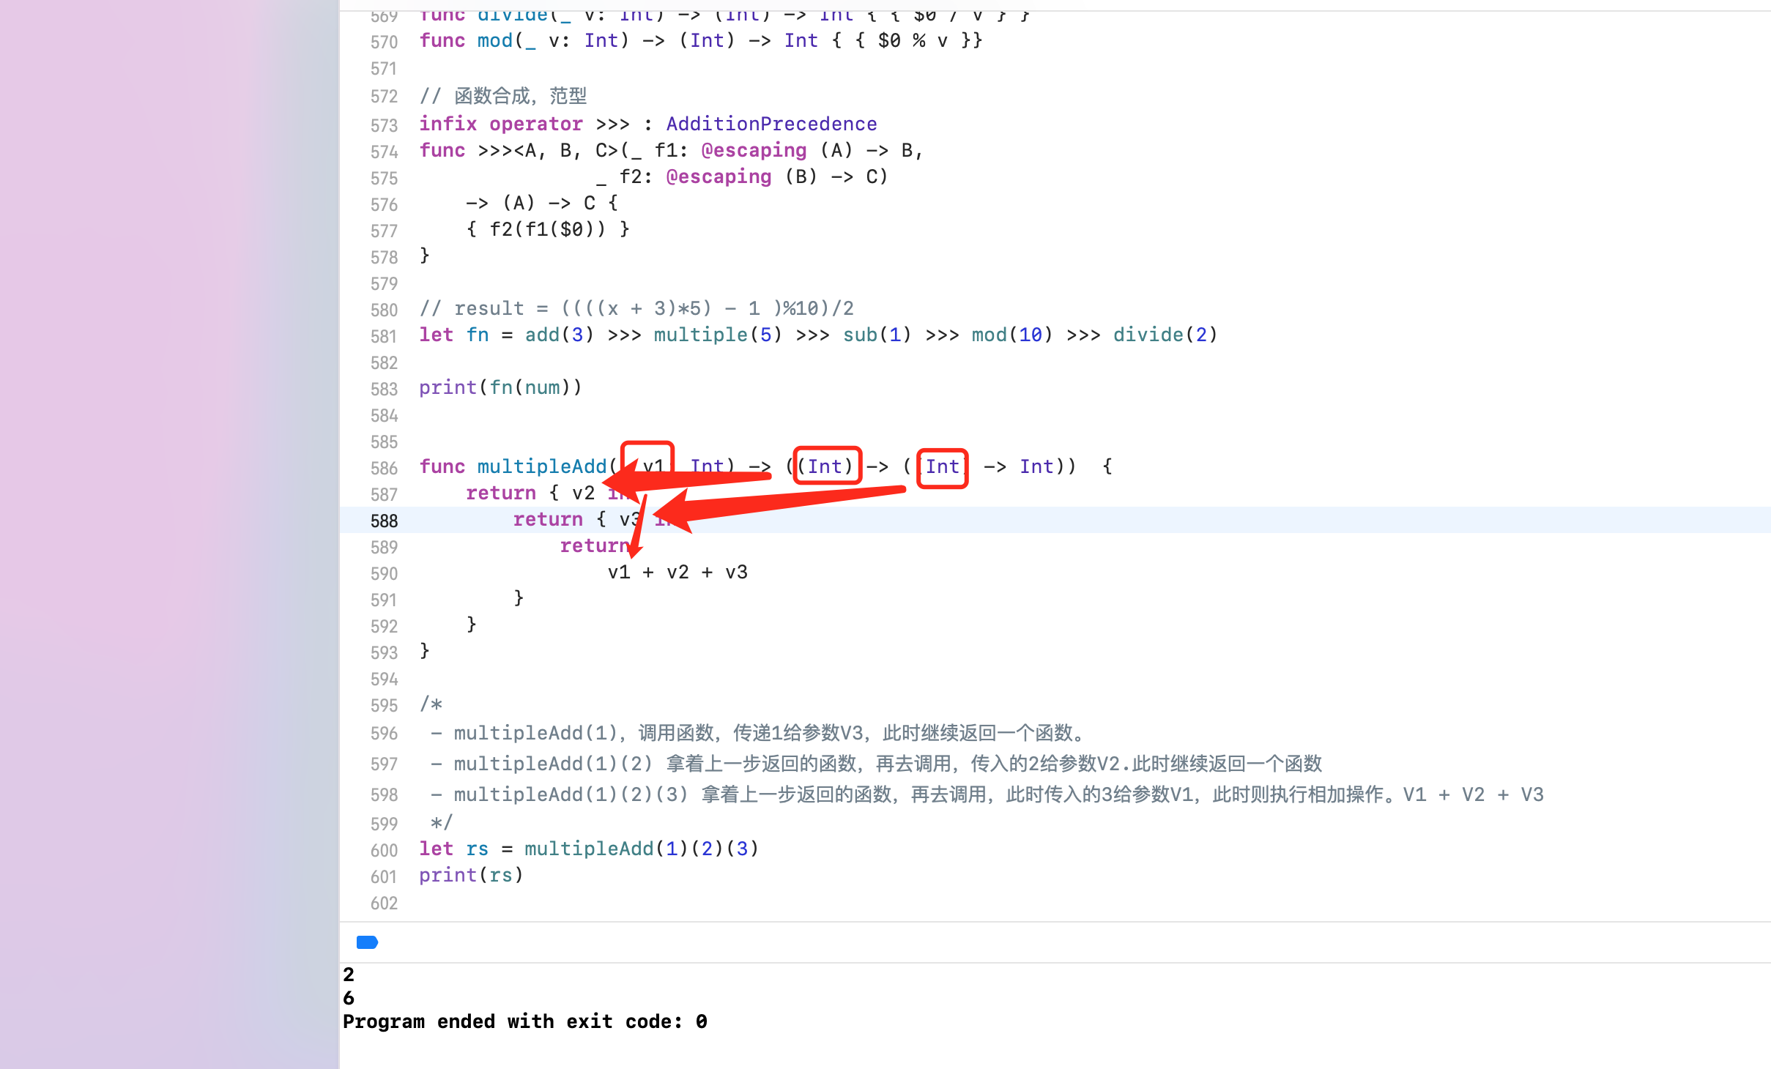This screenshot has height=1069, width=1771.
Task: Click the mod(10) call on line 581
Action: [x=1012, y=335]
